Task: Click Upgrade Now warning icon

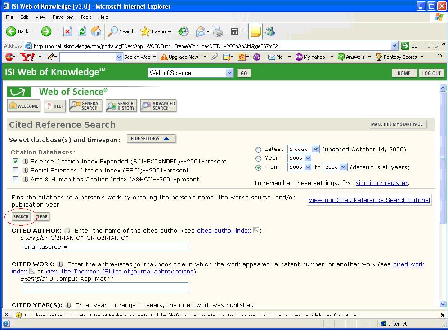Action: pos(164,57)
